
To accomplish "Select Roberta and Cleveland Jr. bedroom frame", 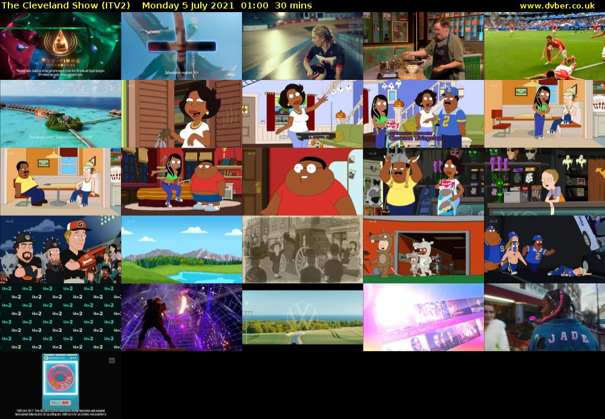I will (x=181, y=182).
